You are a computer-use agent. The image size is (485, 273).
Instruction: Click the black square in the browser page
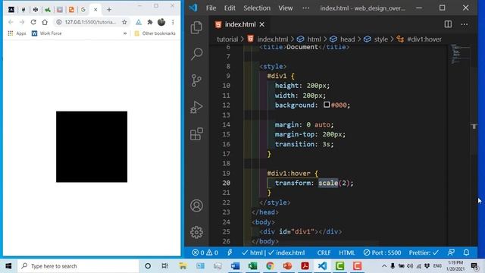(92, 146)
